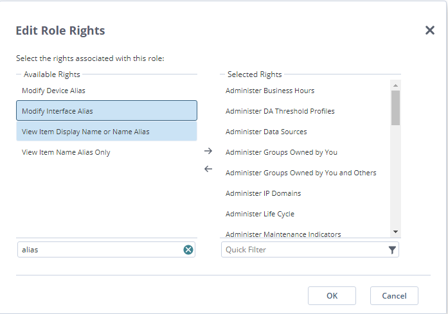Click the left arrow to remove rights

tap(208, 169)
